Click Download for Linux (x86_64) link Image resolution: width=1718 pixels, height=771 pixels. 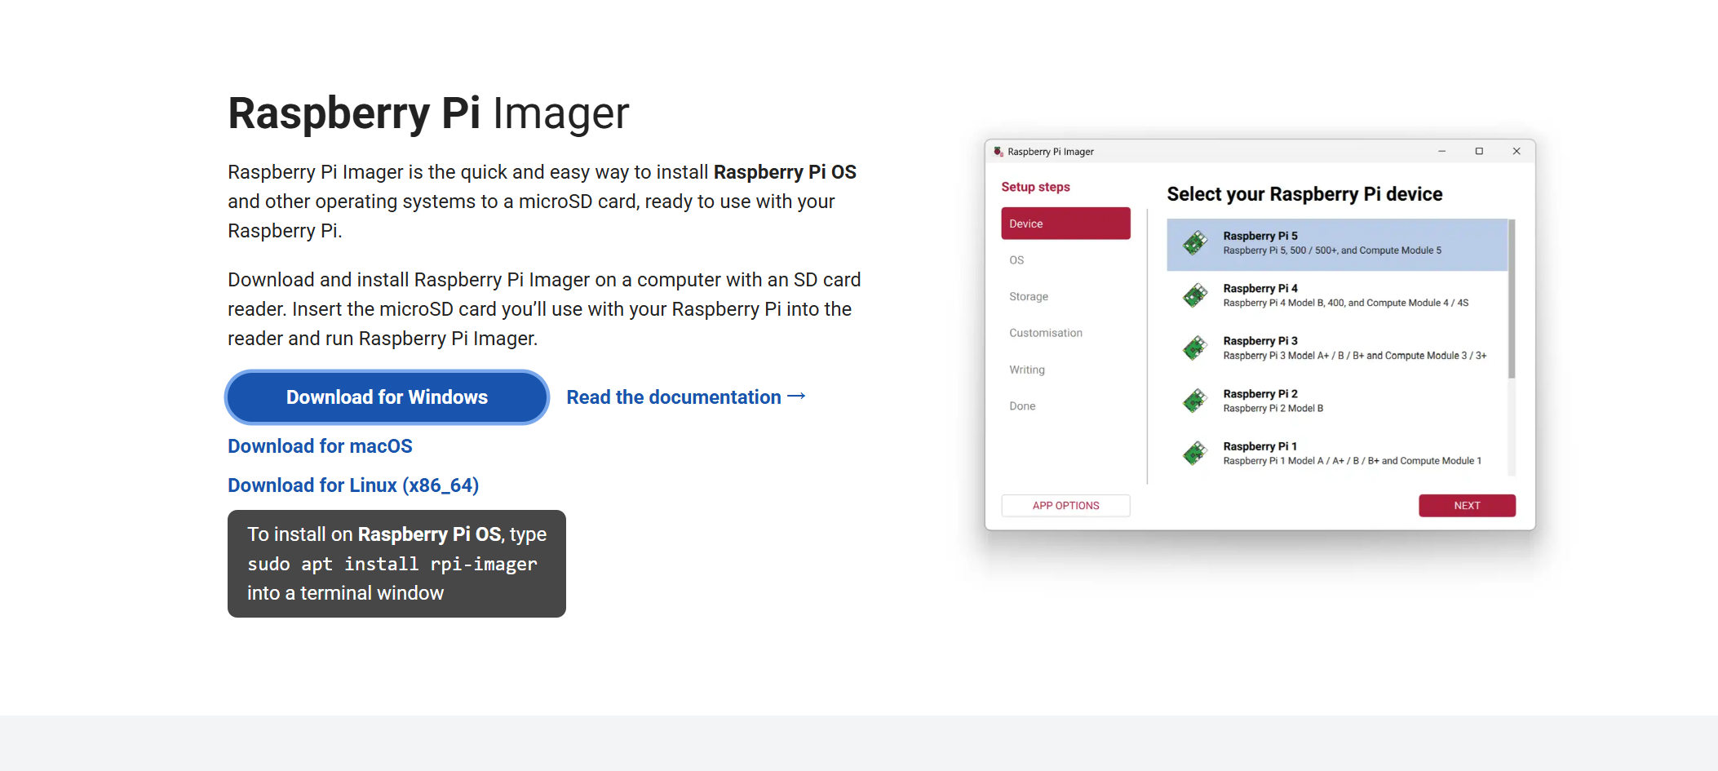(x=353, y=485)
